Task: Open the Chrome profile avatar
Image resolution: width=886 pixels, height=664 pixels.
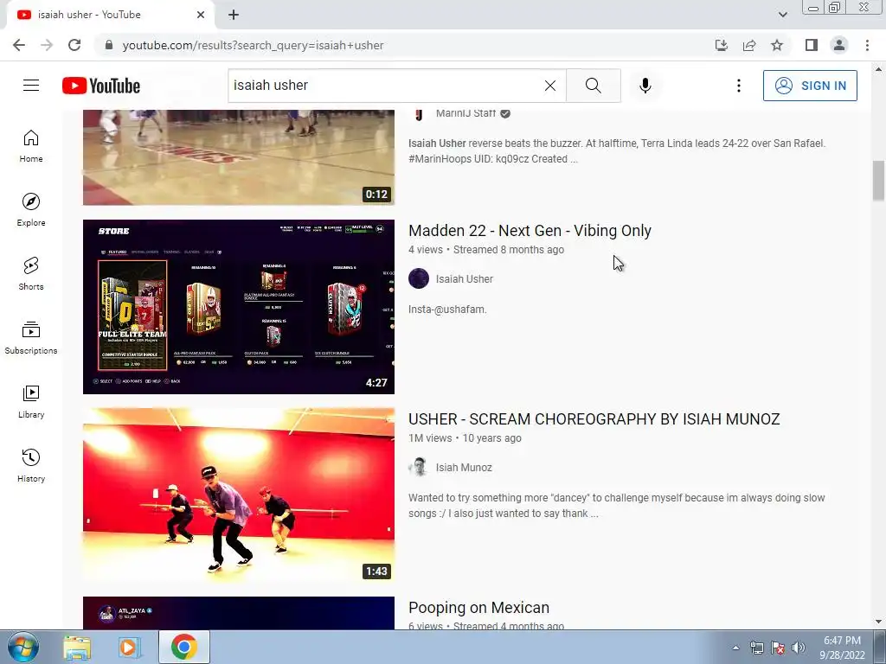Action: click(839, 45)
